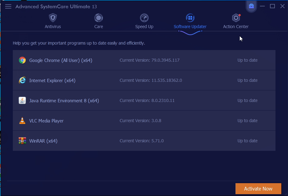Viewport: 288px width, 196px height.
Task: Click the Activate Now button
Action: coord(258,189)
